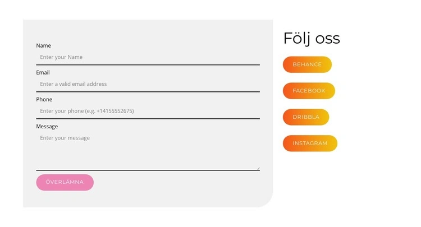The width and height of the screenshot is (421, 227).
Task: Focus the Email address input field
Action: click(148, 84)
